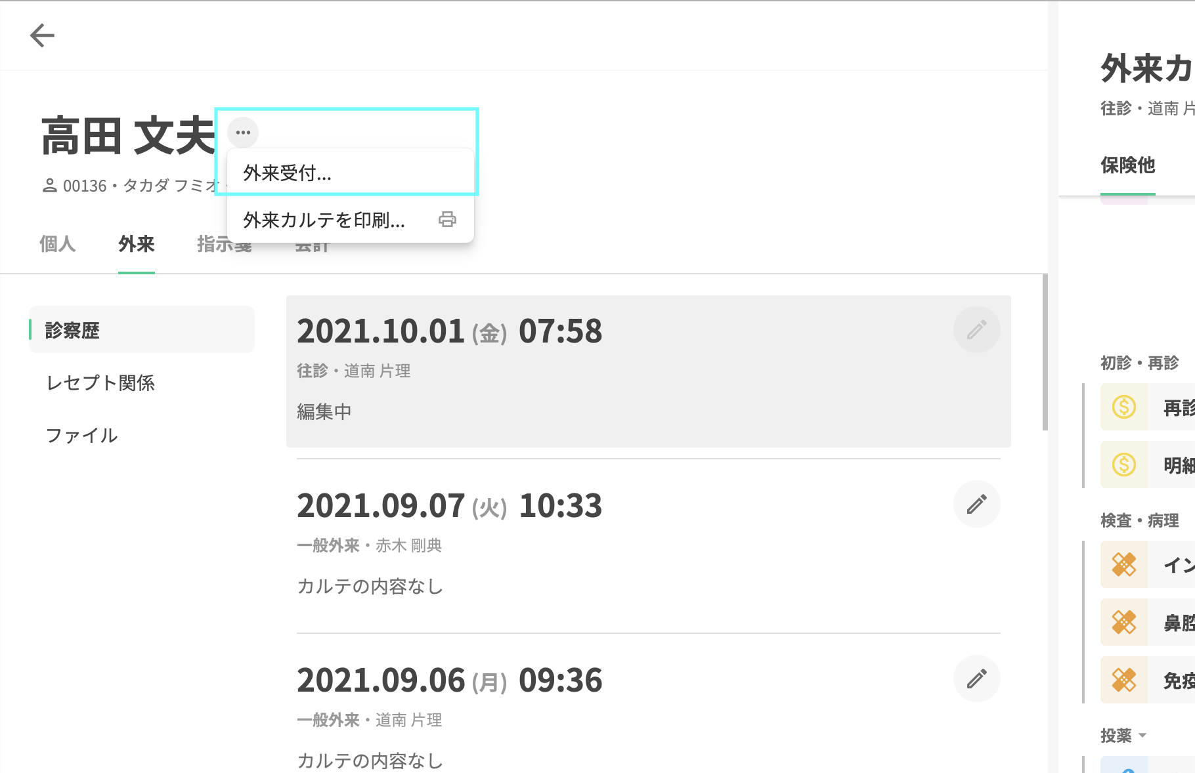Open レセプト関係 in the sidebar

(x=100, y=383)
